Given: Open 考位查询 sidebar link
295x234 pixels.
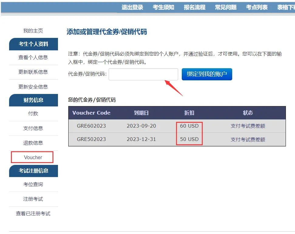Looking at the screenshot, I should point(33,184).
